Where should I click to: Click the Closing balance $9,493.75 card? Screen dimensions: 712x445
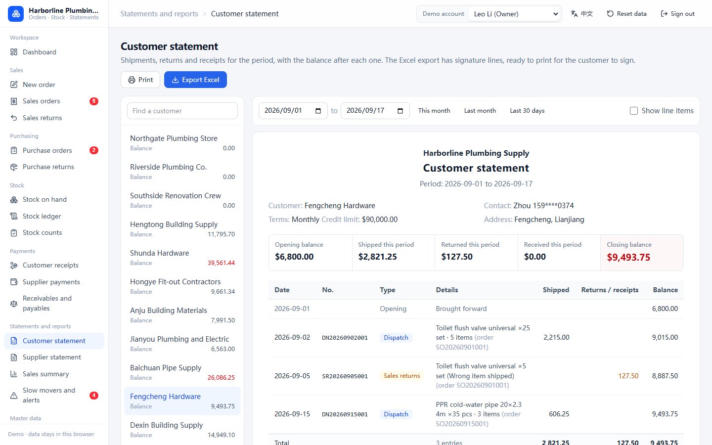[642, 253]
